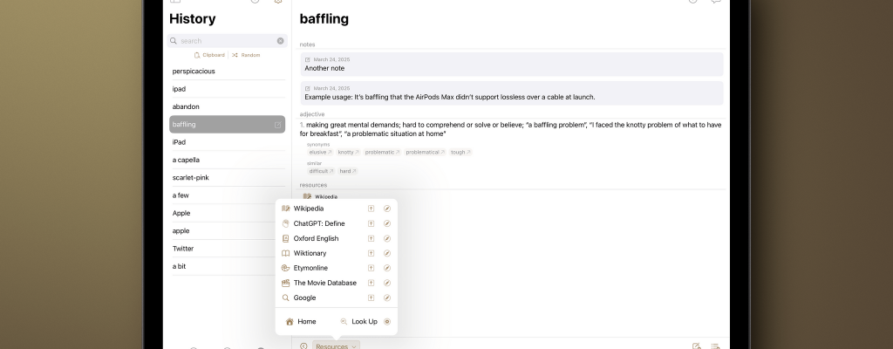Open Wikipedia in-app browser compass icon
Viewport: 893px width, 349px height.
[387, 209]
